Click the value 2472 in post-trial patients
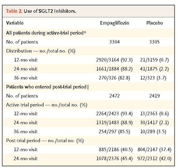The image size is (178, 168). 115,96
